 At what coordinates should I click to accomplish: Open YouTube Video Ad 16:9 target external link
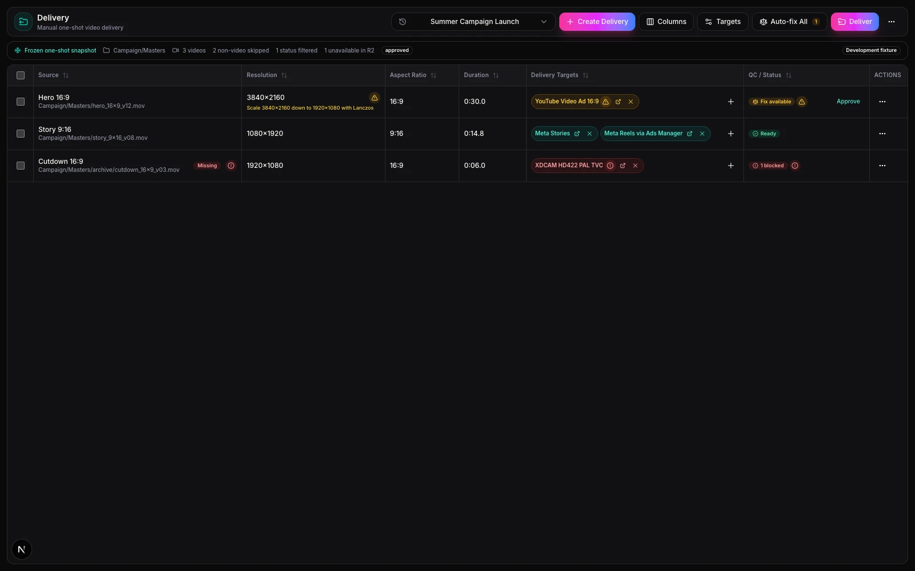click(x=618, y=102)
